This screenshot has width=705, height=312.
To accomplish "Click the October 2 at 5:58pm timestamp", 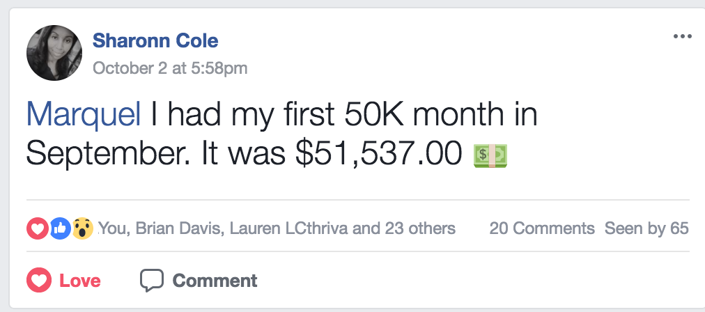I will (x=170, y=68).
